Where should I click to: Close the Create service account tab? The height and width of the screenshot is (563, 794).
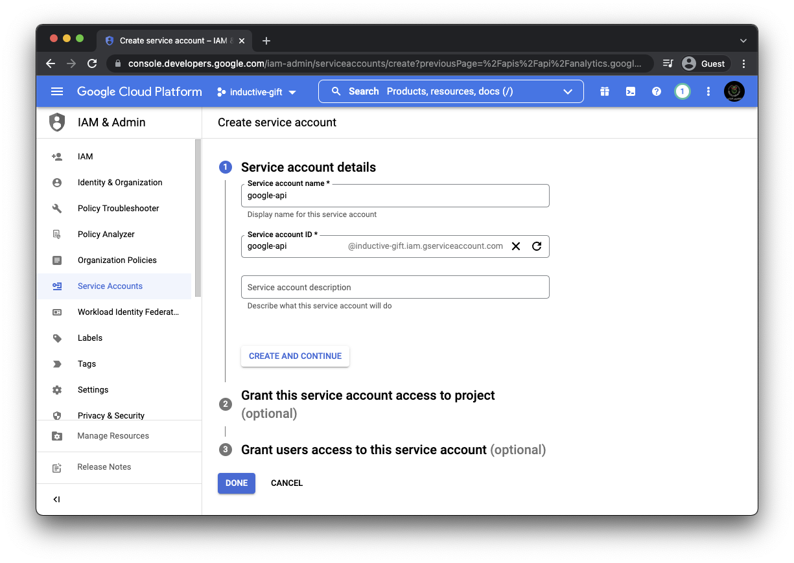(x=242, y=41)
